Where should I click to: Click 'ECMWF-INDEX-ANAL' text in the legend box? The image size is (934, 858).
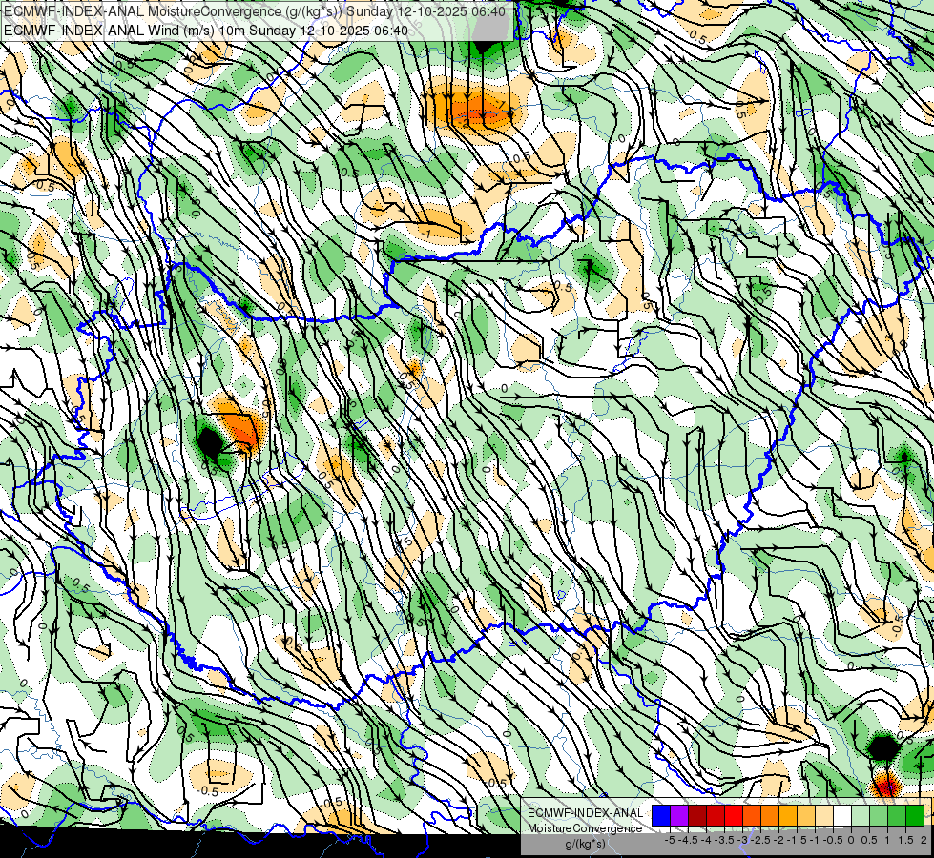[586, 813]
